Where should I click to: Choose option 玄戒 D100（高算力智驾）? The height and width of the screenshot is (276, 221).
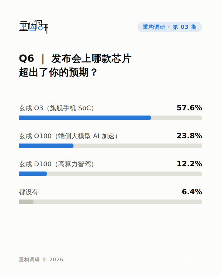[57, 164]
